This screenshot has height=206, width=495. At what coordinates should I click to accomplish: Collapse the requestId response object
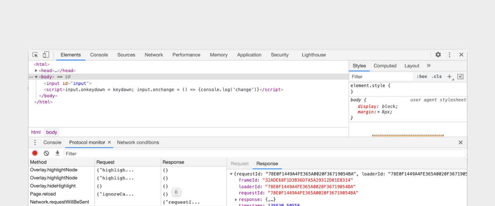231,174
